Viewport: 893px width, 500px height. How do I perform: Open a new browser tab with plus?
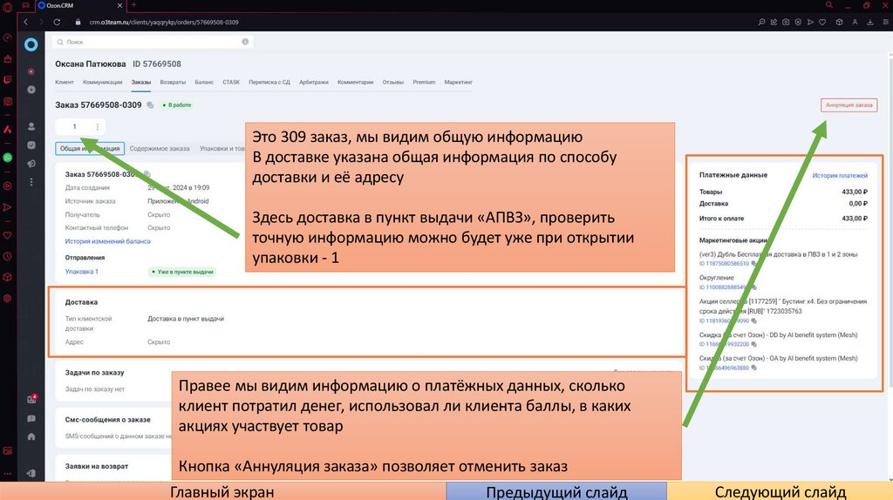(133, 5)
